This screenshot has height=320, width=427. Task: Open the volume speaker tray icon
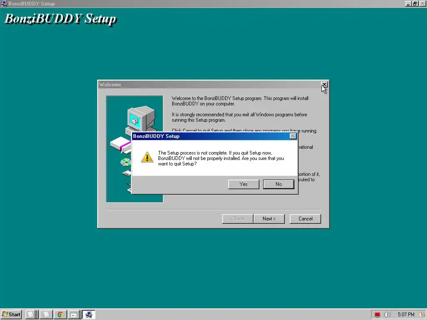[387, 315]
